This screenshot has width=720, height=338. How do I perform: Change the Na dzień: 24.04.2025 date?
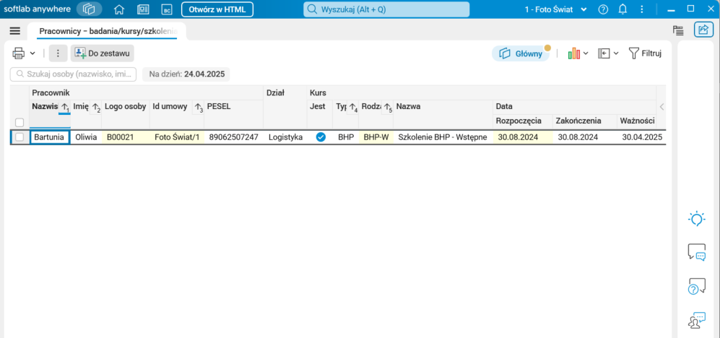pos(186,74)
